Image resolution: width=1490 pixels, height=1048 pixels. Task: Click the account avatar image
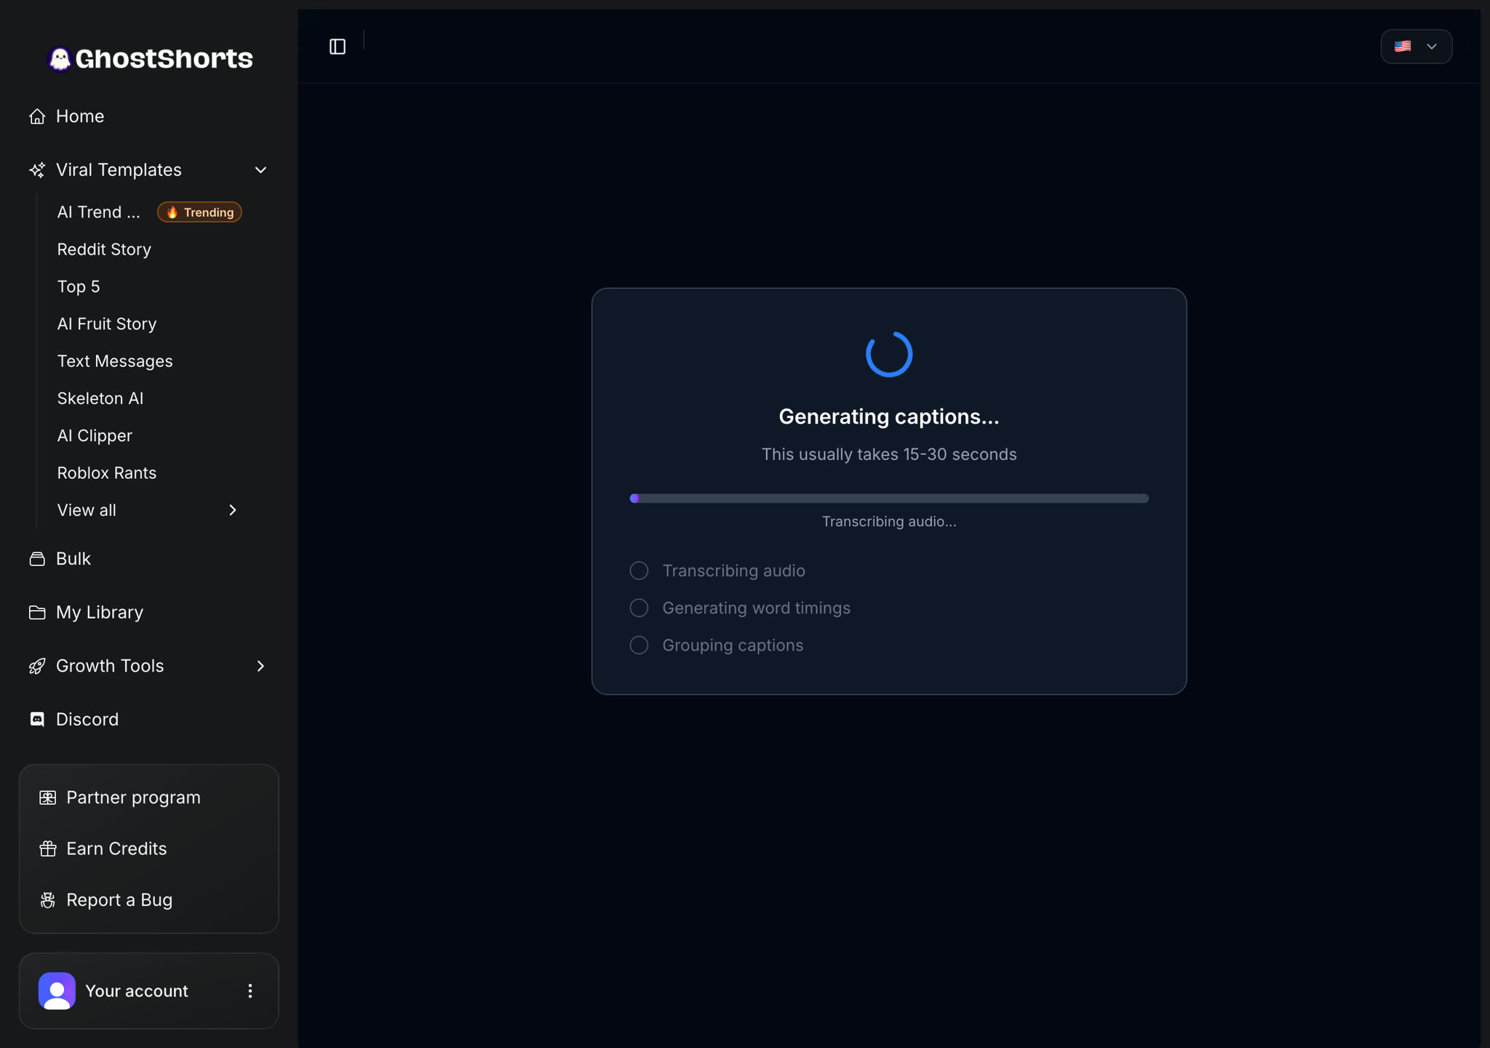[x=57, y=991]
